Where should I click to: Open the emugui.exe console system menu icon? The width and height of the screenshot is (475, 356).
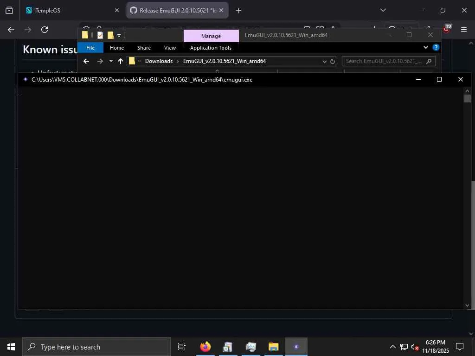[x=26, y=80]
